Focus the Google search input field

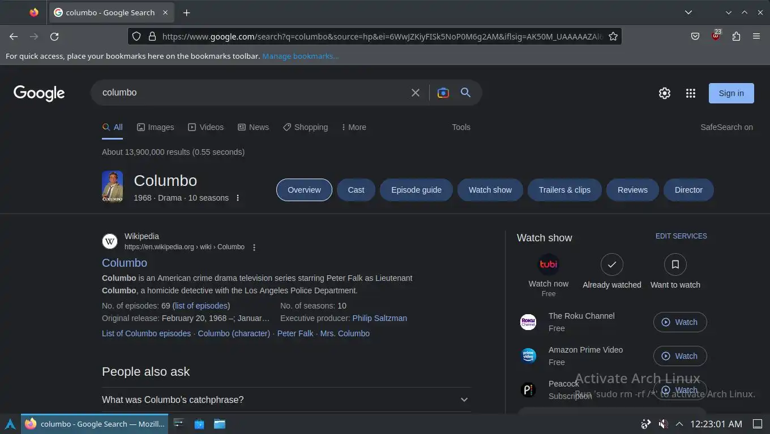click(252, 93)
